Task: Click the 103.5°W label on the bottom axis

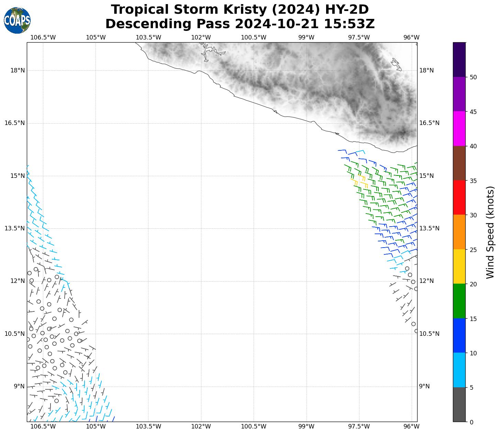Action: pyautogui.click(x=148, y=427)
